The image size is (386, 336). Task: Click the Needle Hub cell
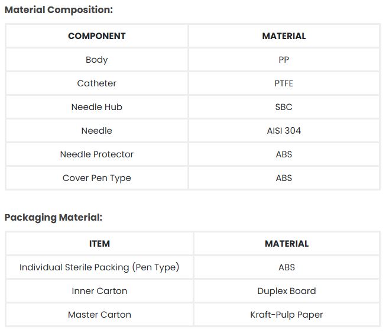click(x=97, y=107)
